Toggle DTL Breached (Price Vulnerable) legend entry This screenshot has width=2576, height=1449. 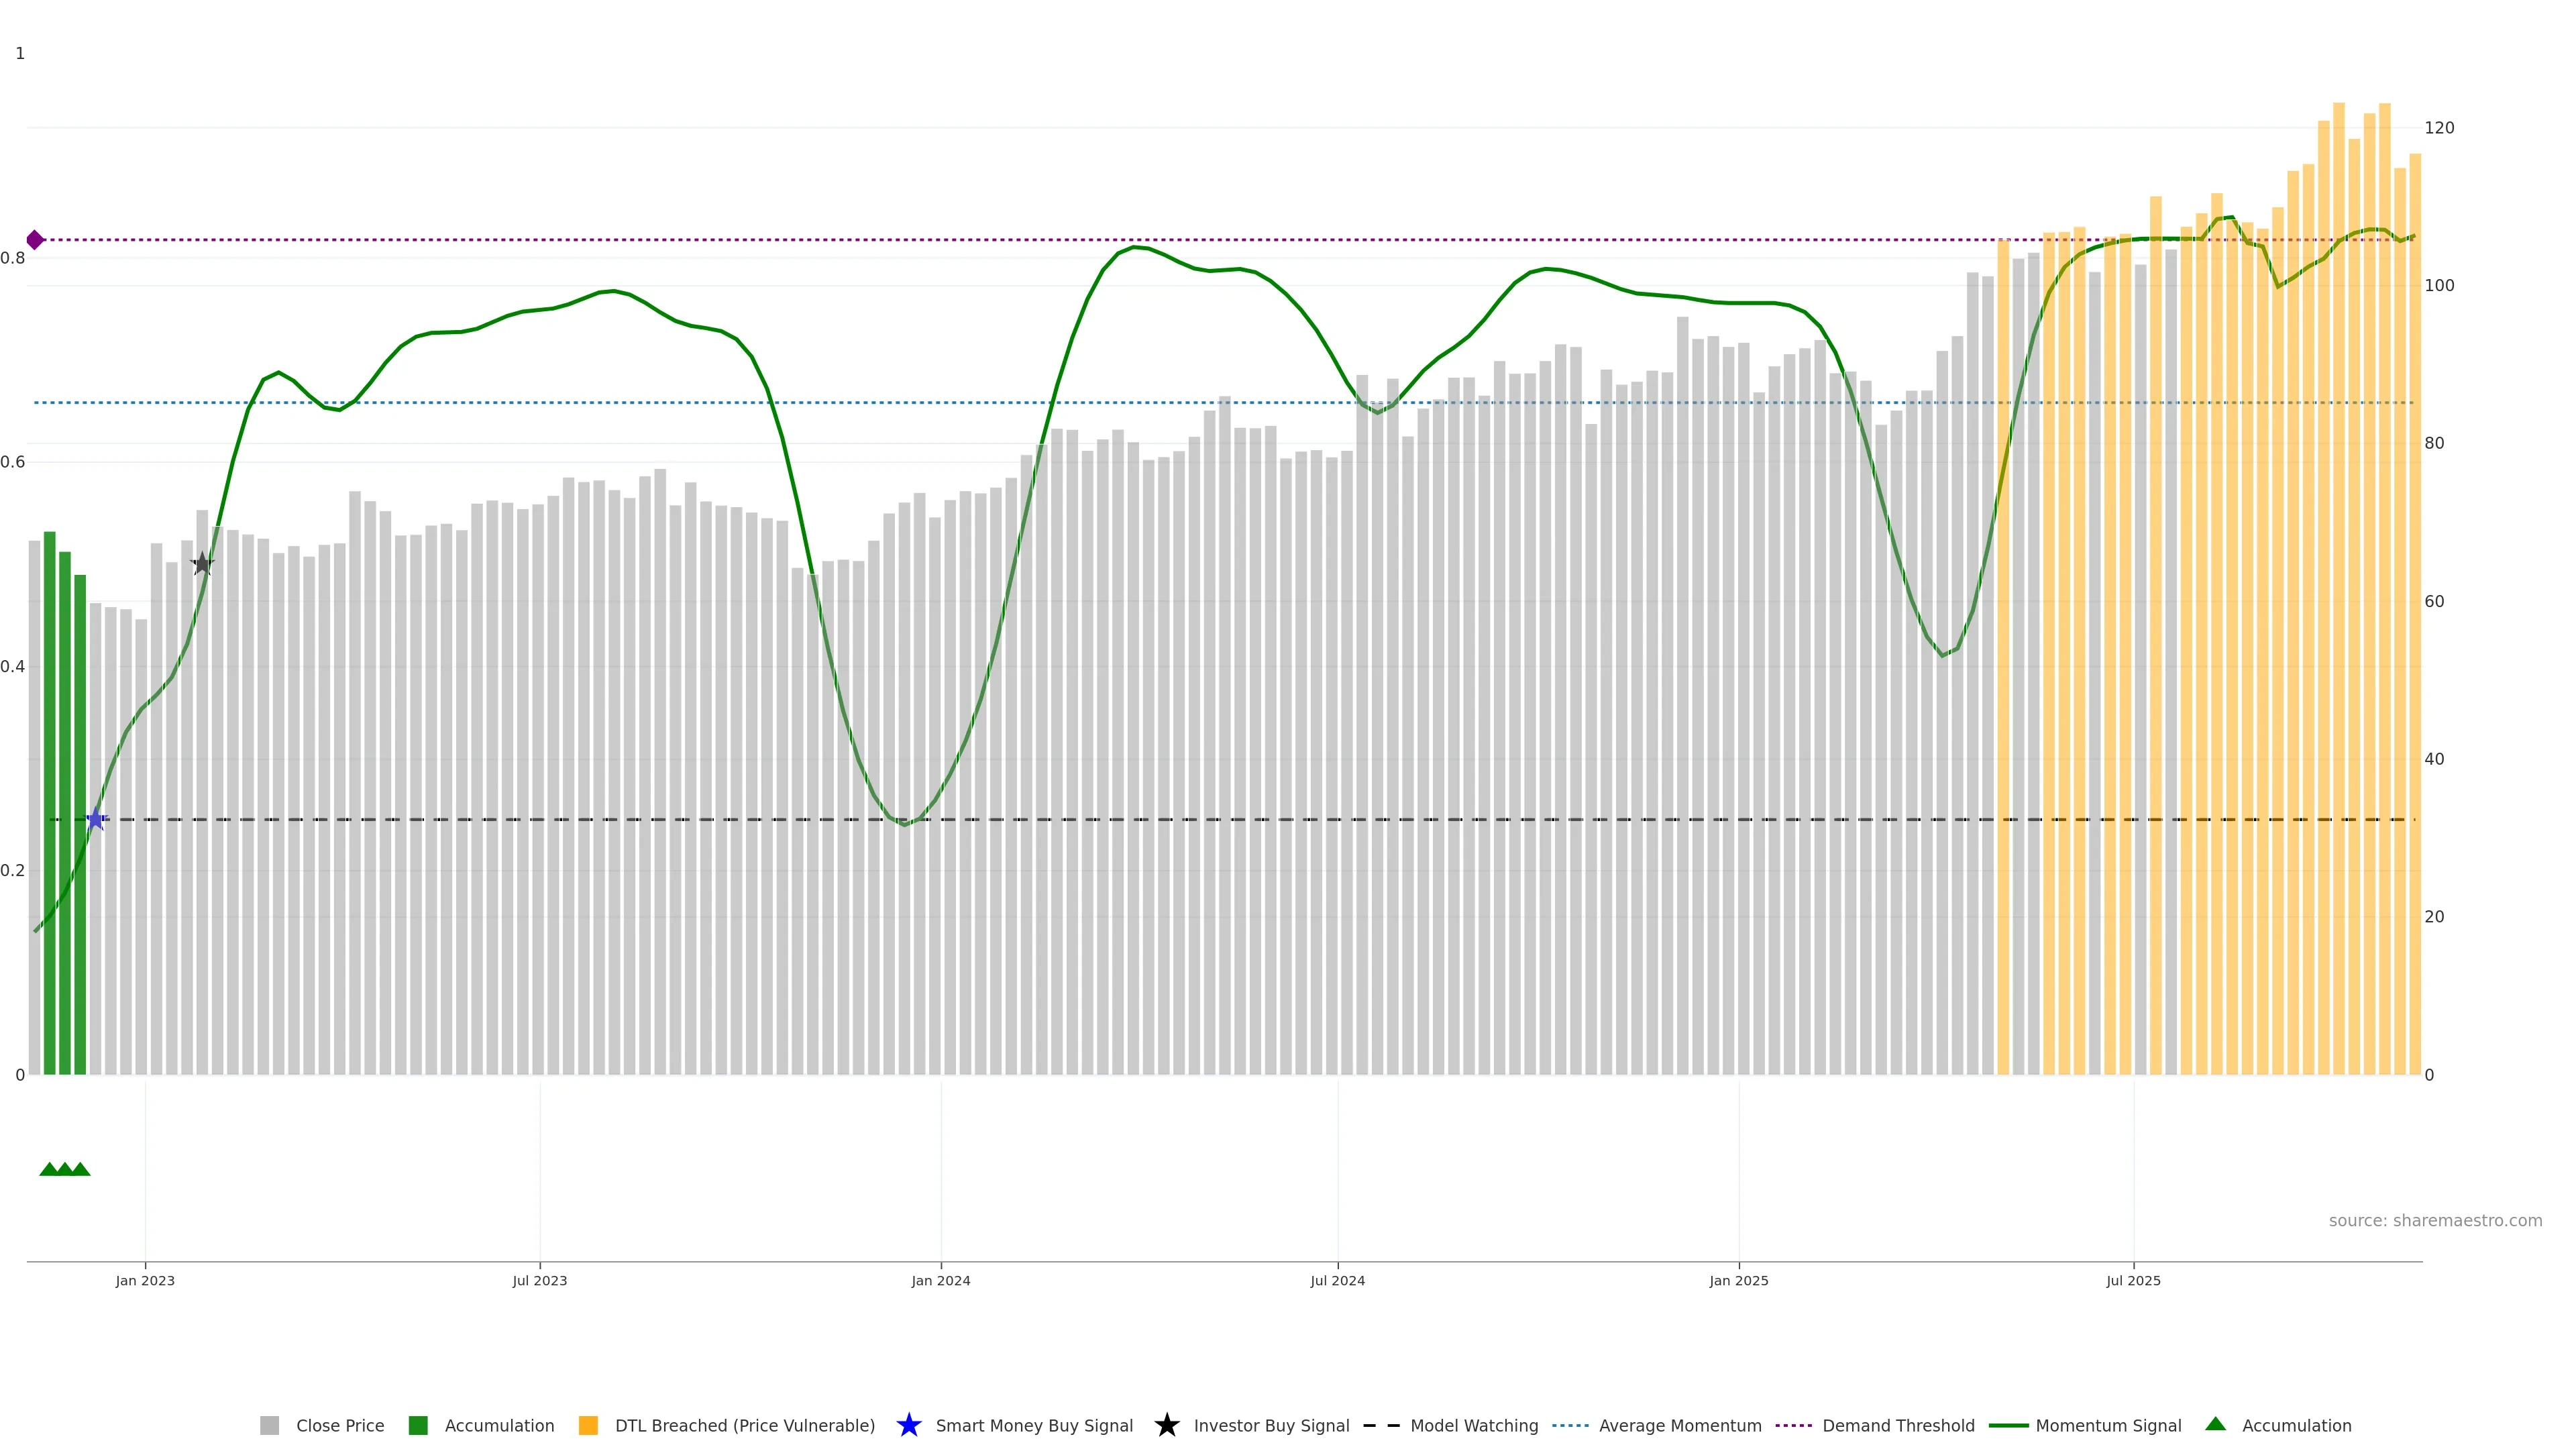(744, 1425)
